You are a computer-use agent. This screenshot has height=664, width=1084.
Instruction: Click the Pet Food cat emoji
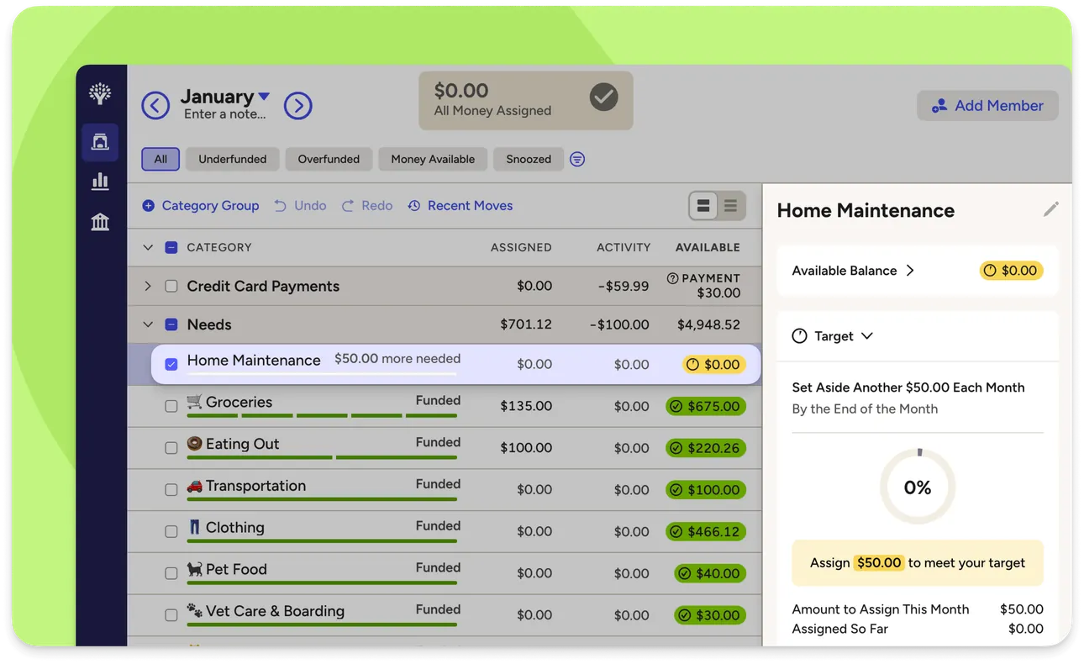click(x=195, y=569)
